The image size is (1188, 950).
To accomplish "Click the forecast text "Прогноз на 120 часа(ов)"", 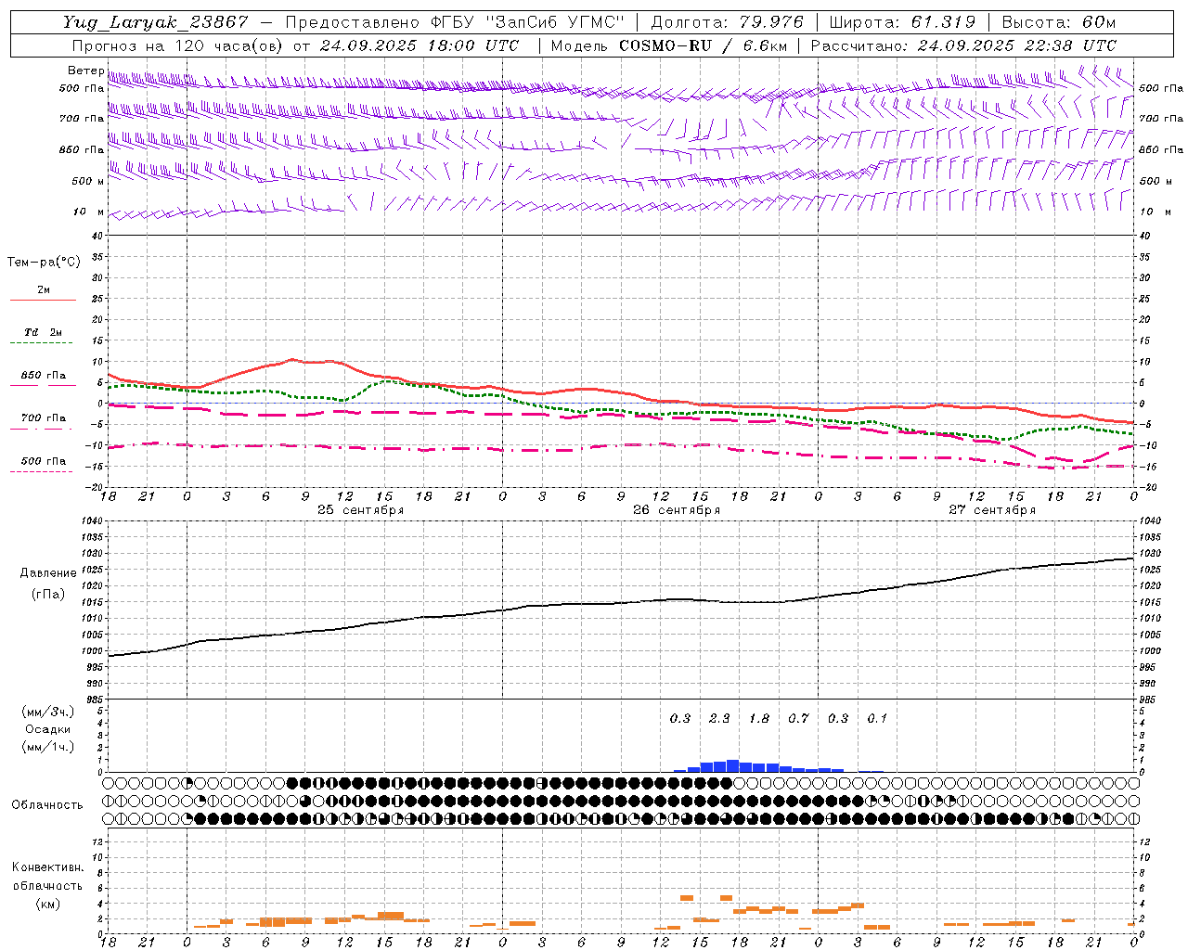I will (178, 45).
